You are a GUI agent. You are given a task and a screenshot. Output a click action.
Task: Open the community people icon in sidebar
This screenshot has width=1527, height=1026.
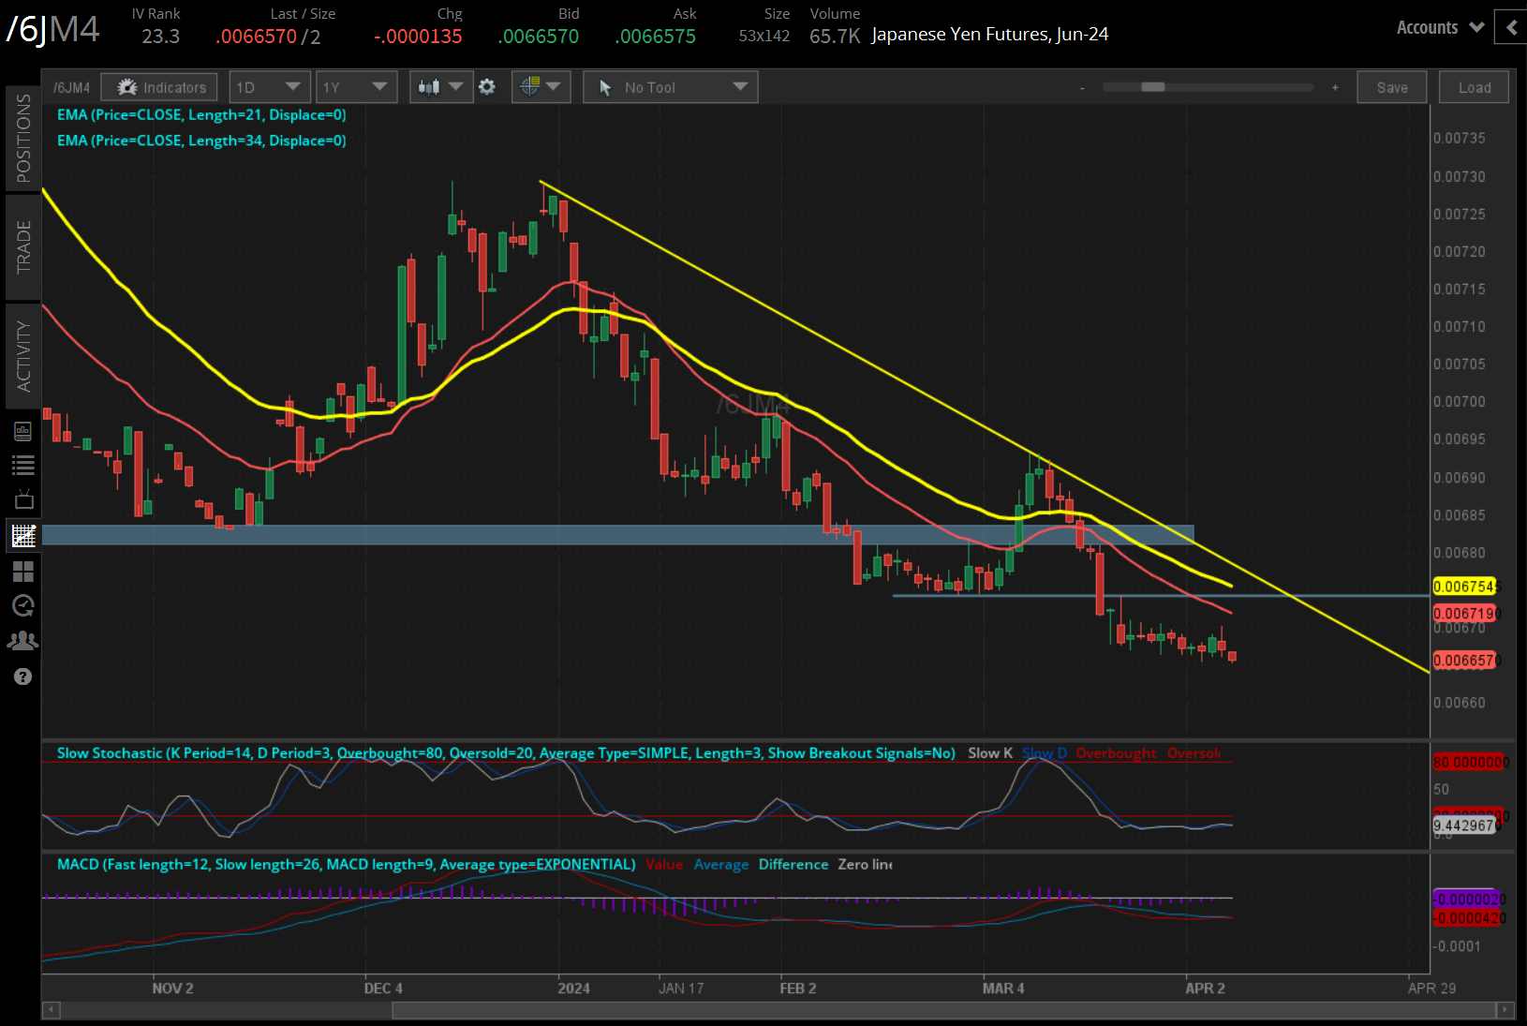[22, 641]
